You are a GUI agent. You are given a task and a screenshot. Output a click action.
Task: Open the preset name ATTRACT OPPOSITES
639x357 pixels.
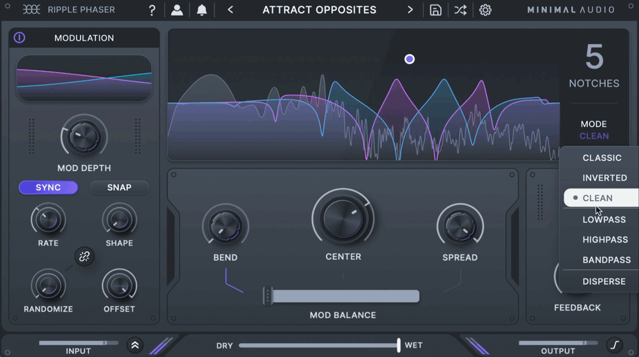coord(319,10)
